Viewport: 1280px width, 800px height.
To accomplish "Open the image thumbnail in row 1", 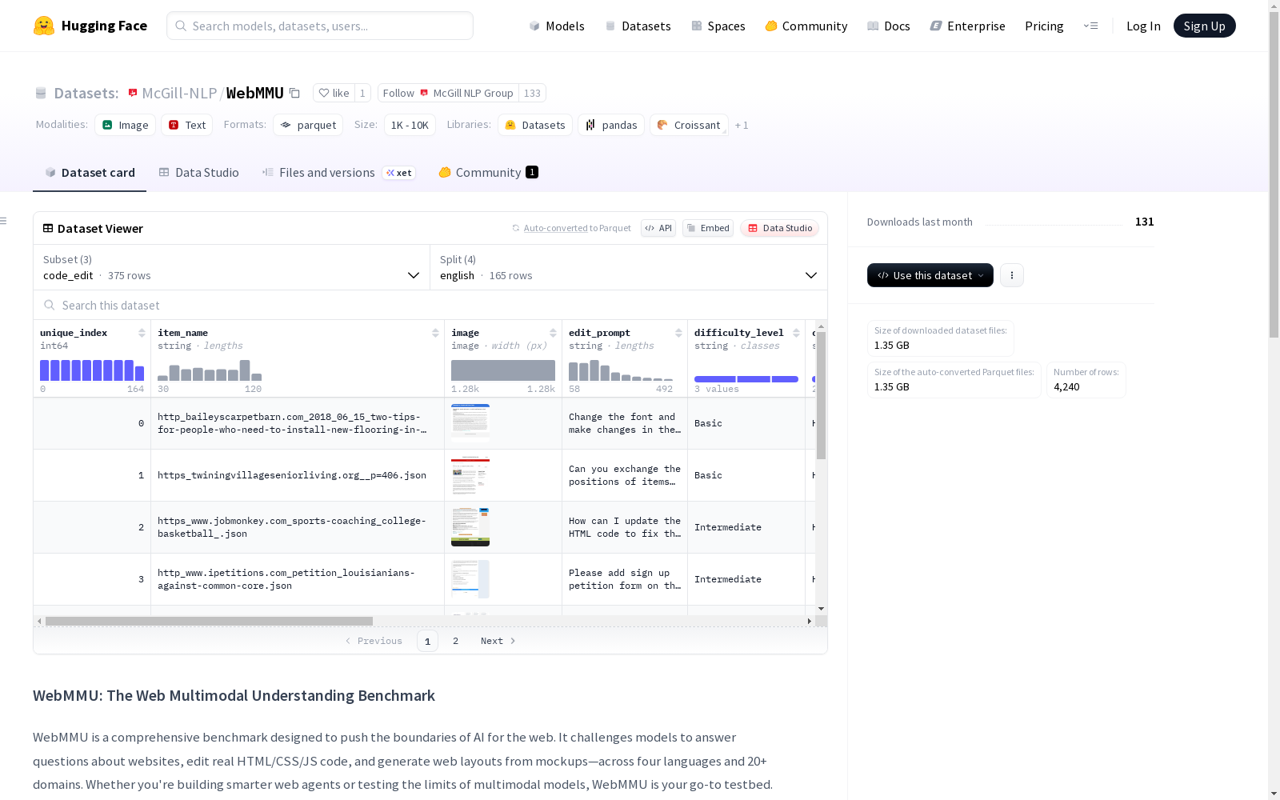I will 470,475.
